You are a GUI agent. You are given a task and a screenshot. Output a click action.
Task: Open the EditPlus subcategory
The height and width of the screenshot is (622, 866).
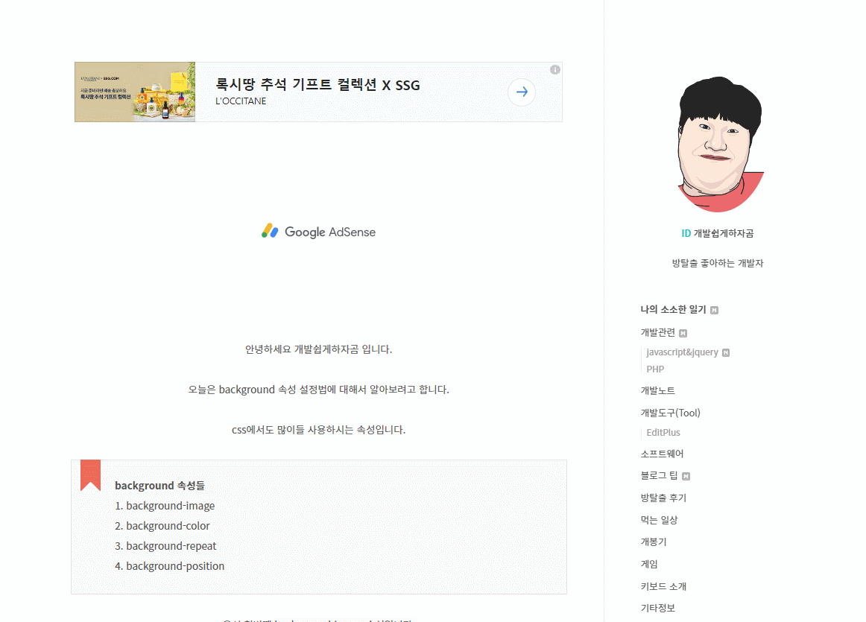[663, 433]
